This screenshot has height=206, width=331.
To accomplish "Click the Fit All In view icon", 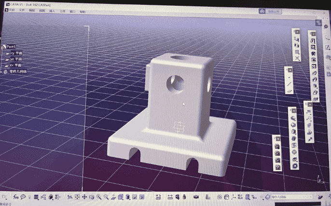I will (77, 197).
